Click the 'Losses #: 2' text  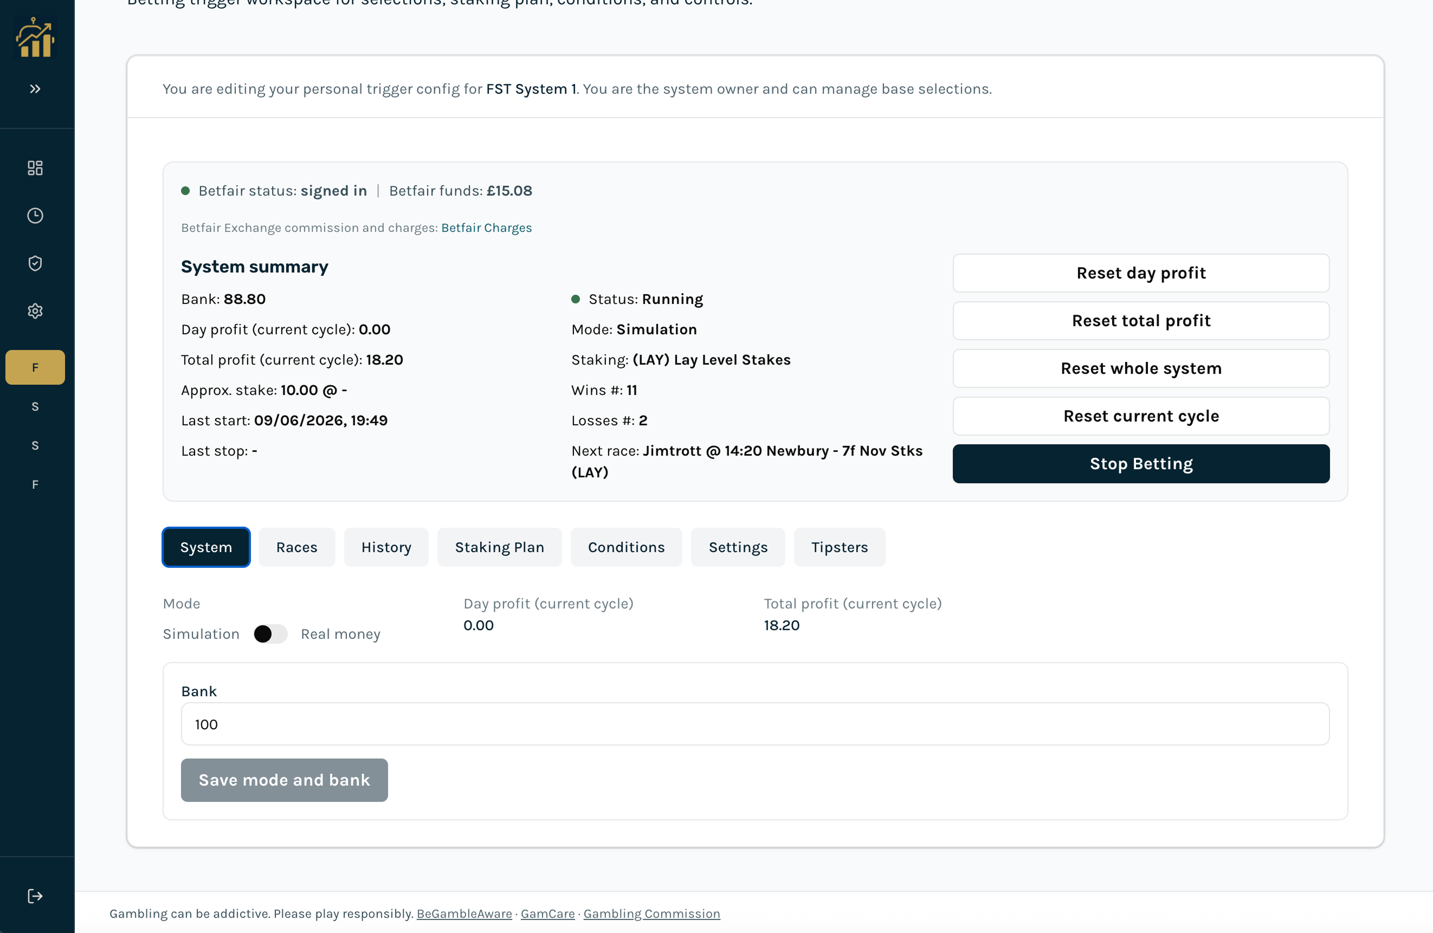[609, 421]
